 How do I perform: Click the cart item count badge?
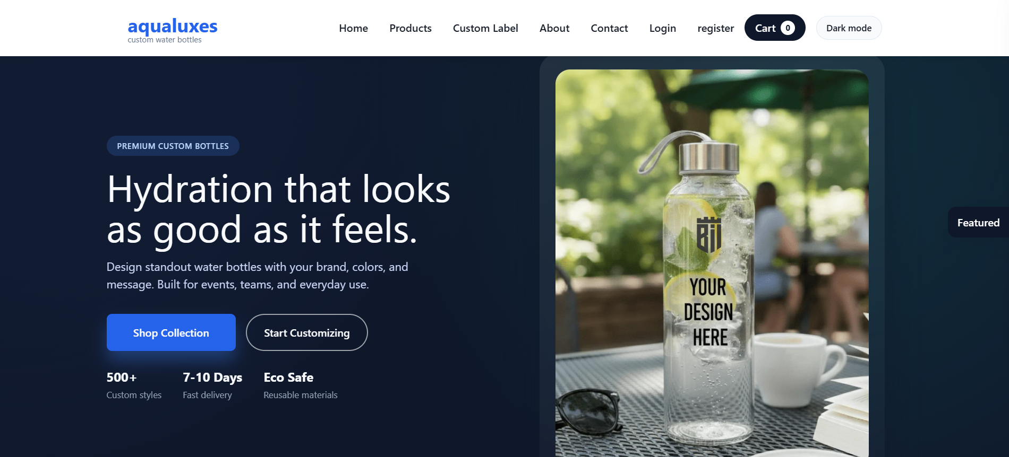(x=788, y=28)
